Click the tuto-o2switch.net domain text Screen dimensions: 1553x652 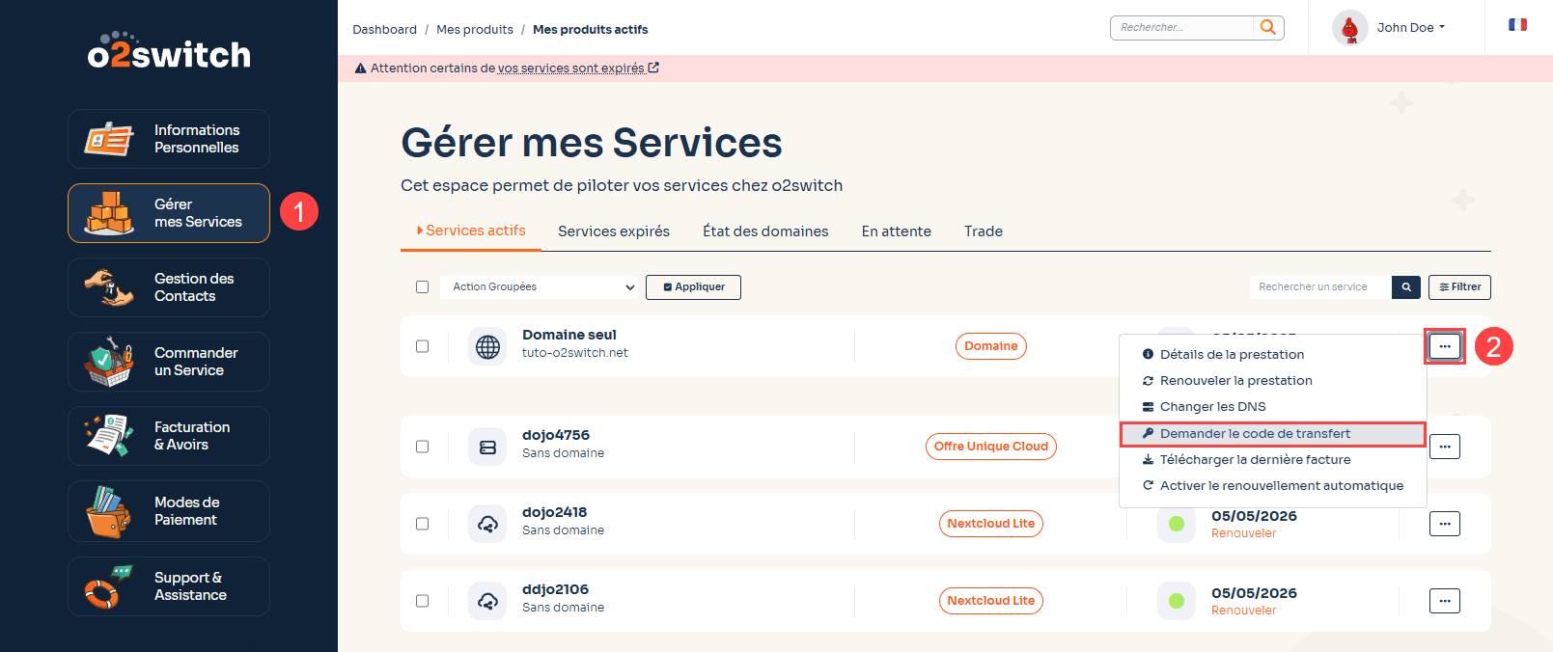[x=575, y=353]
